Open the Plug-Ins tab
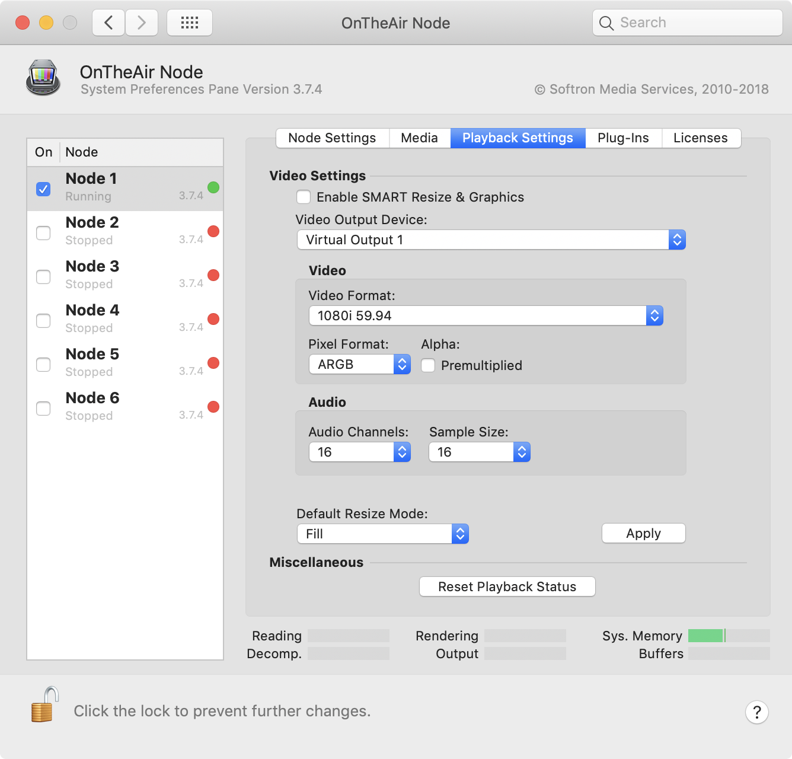Viewport: 792px width, 759px height. click(624, 138)
